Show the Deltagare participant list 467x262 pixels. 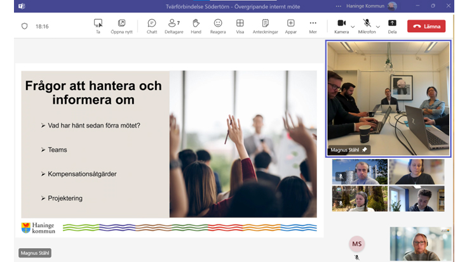pyautogui.click(x=173, y=25)
